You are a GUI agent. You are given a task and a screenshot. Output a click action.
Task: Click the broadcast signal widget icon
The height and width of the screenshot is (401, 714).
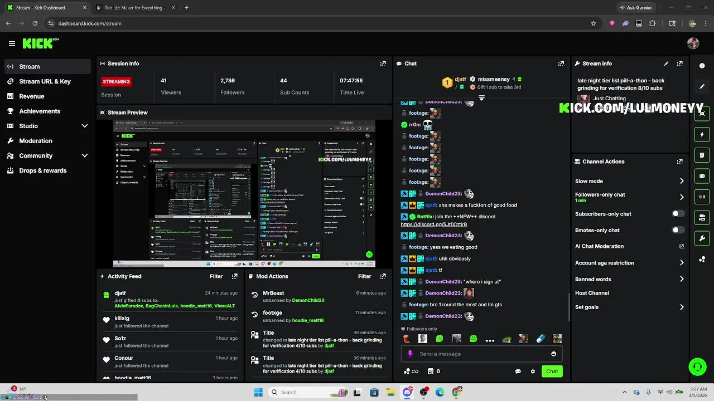pos(702,197)
